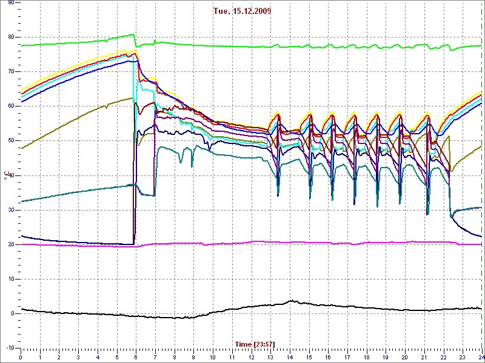Click the x-axis hour label "9"
Screen dimensions: 485x363
click(x=193, y=358)
